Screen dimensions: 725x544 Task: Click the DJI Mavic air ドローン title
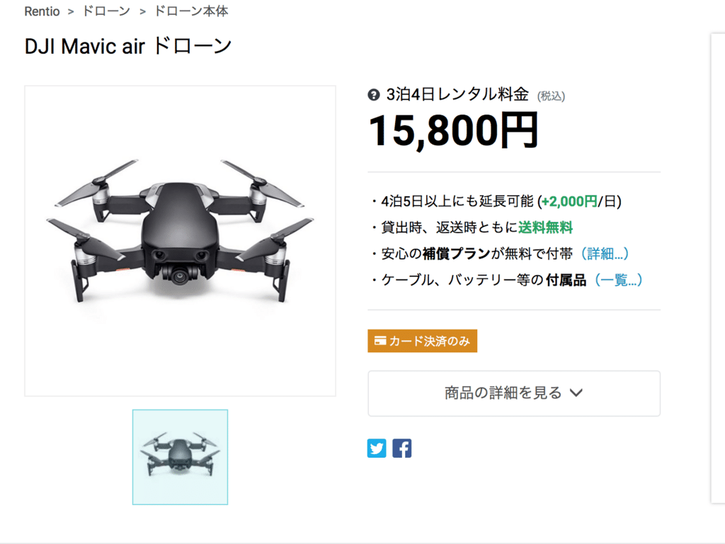(x=128, y=46)
